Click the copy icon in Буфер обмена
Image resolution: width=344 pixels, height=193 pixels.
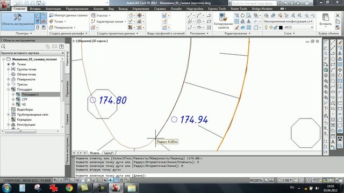pos(338,21)
